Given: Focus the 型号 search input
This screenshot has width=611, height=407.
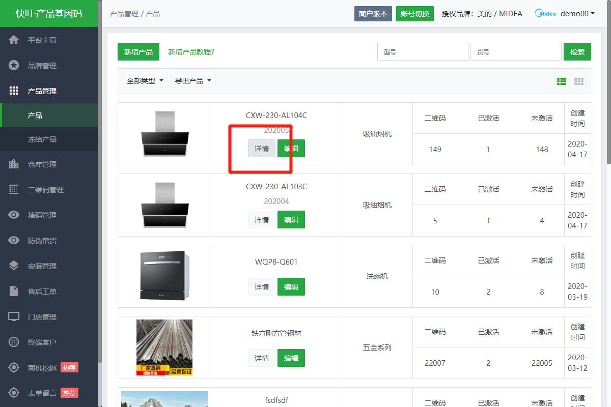Looking at the screenshot, I should (x=423, y=52).
